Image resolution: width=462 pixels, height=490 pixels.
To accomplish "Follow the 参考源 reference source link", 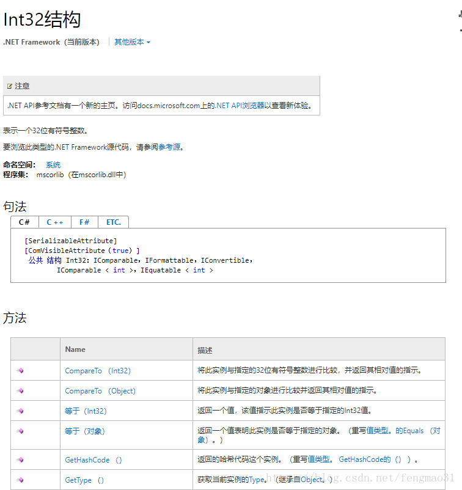I will (169, 147).
